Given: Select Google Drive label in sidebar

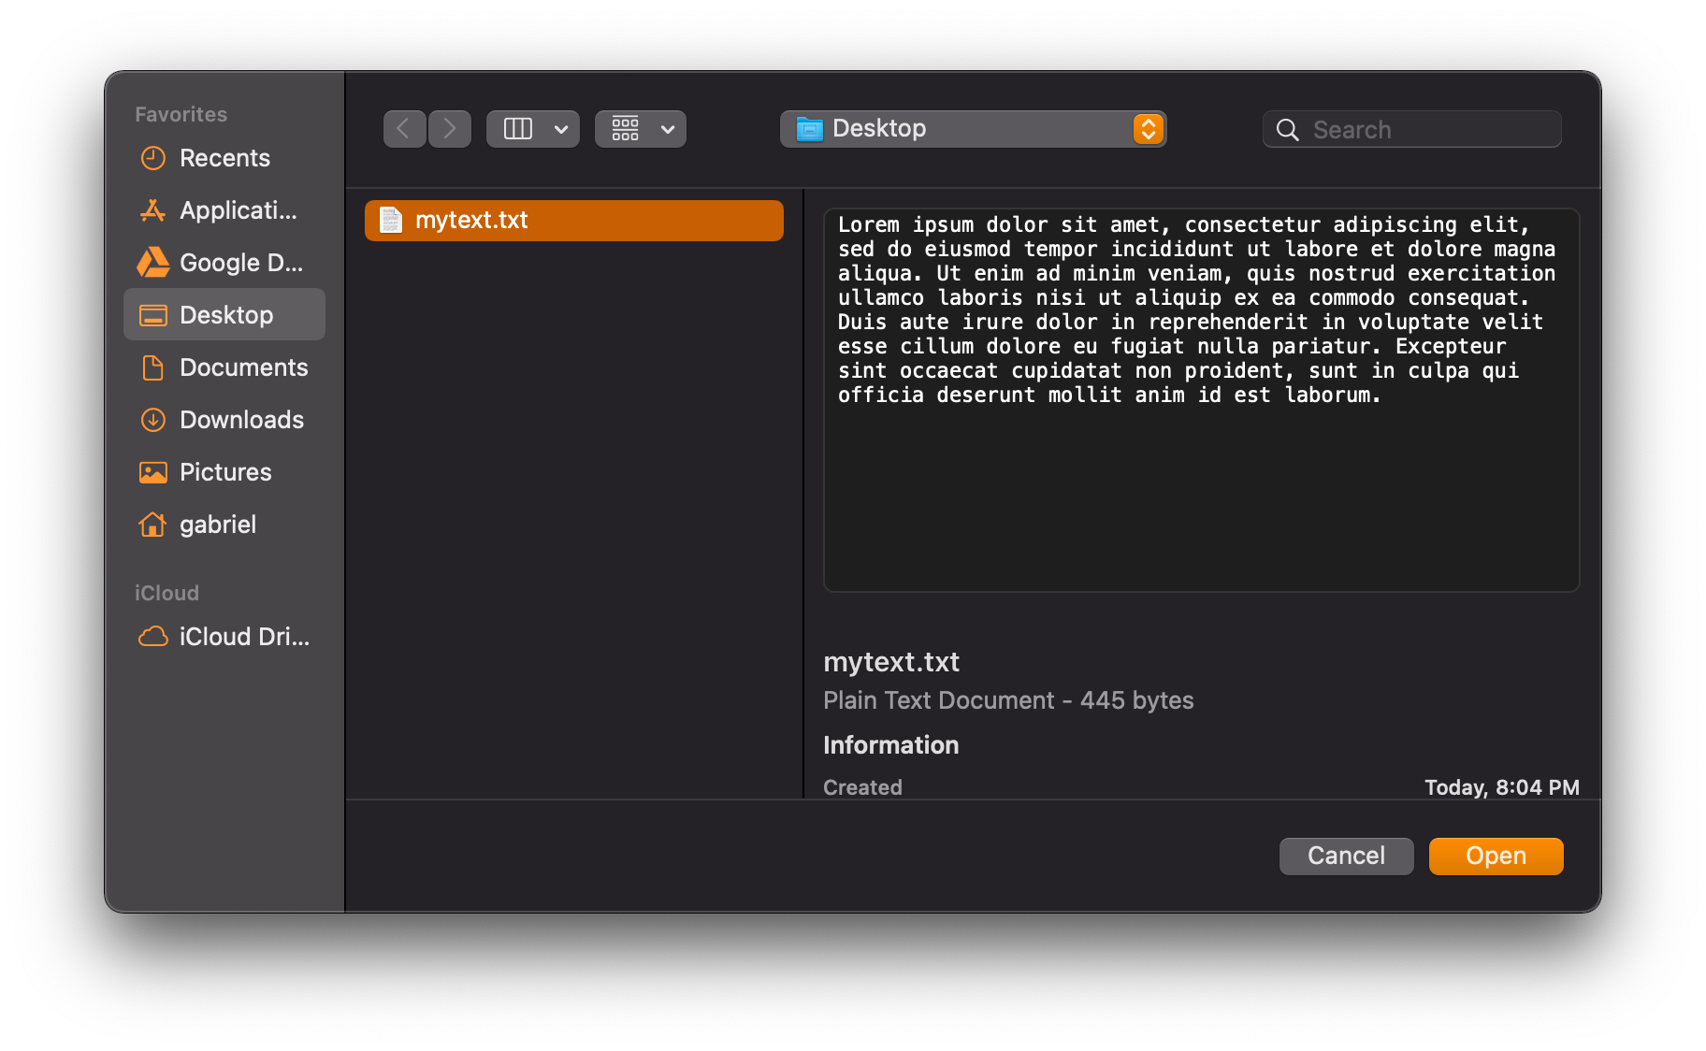Looking at the screenshot, I should coord(241,263).
